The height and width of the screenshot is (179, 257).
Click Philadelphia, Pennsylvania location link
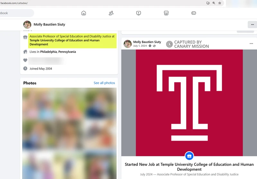point(58,52)
